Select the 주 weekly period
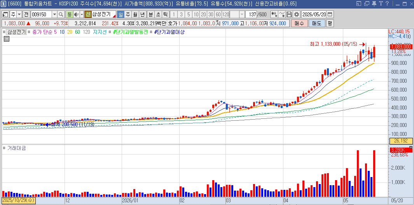 pyautogui.click(x=128, y=14)
